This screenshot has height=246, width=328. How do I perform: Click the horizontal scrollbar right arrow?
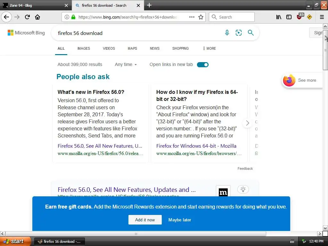click(320, 234)
